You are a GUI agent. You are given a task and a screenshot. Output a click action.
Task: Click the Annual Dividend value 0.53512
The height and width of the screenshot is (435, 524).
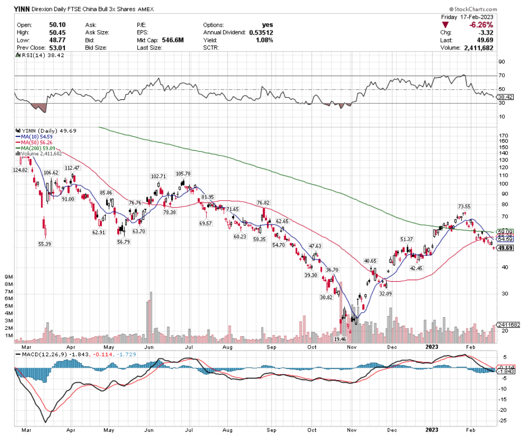[261, 33]
